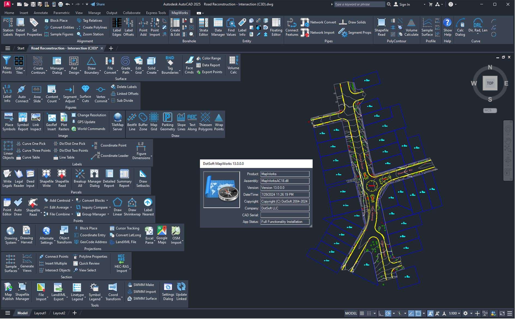Expand the Add Centroid dropdown
This screenshot has width=515, height=319.
pyautogui.click(x=72, y=201)
